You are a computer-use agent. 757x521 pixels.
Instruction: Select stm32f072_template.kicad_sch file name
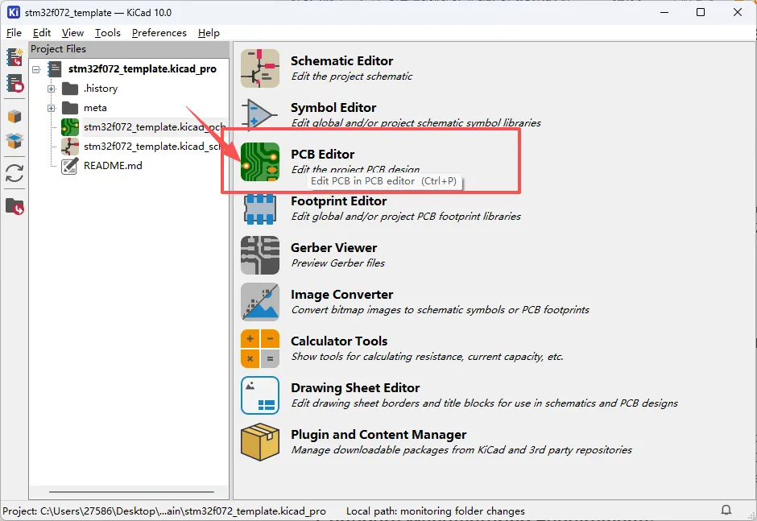[152, 147]
